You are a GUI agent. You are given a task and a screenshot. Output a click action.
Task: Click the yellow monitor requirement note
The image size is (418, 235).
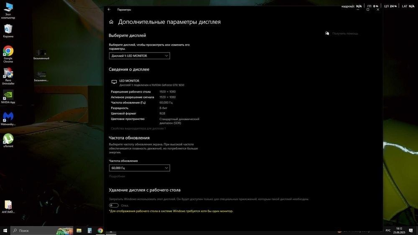tap(171, 211)
